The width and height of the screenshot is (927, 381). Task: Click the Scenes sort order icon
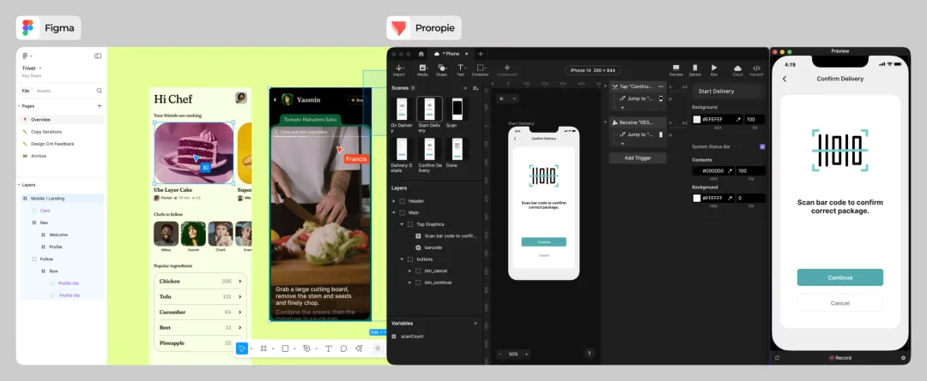click(476, 88)
